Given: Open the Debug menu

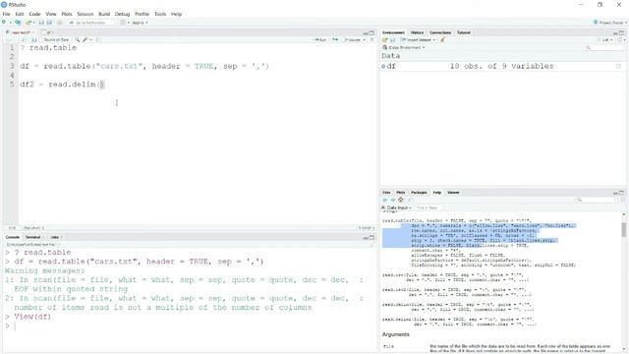Looking at the screenshot, I should tap(122, 14).
